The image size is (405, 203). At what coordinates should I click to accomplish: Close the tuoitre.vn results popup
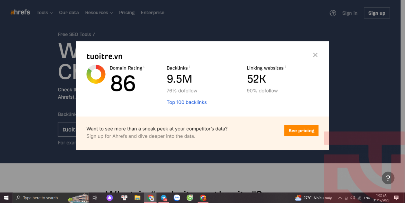pos(315,55)
